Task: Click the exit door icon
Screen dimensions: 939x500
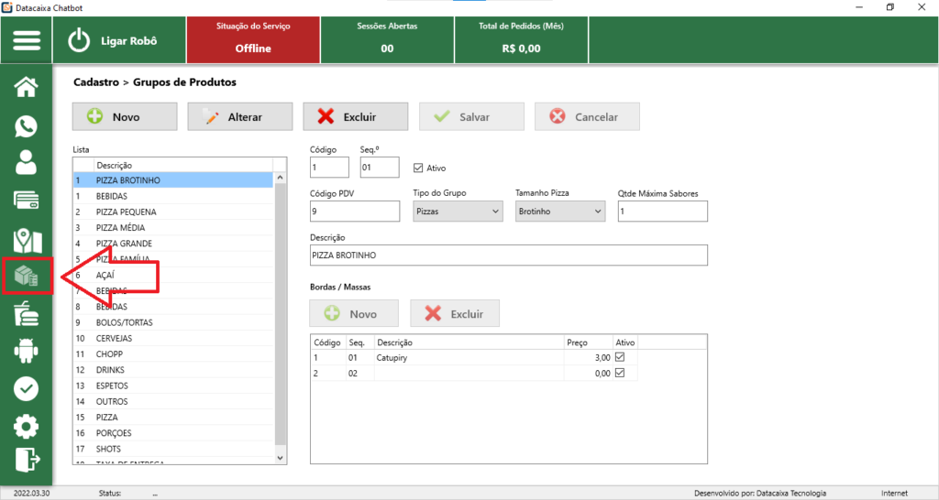Action: [27, 459]
